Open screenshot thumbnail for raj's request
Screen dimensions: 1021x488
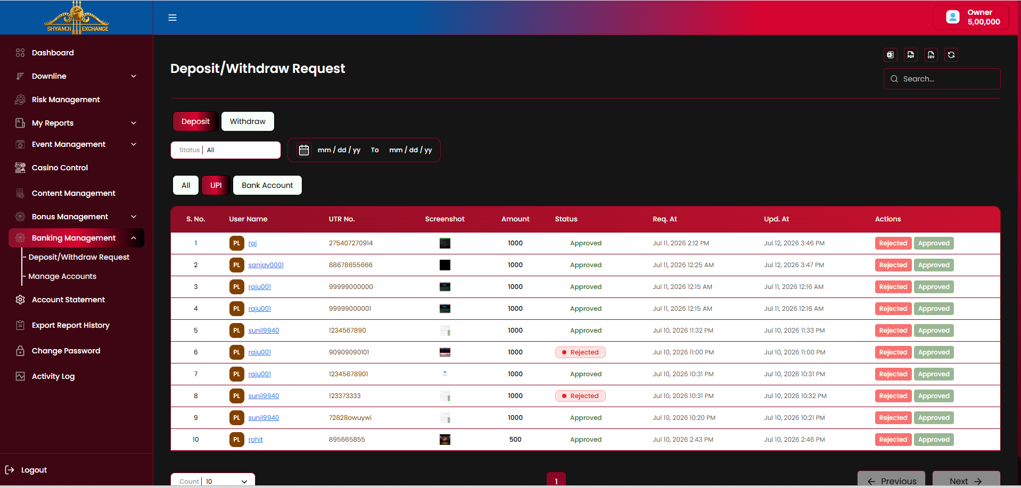pos(445,243)
